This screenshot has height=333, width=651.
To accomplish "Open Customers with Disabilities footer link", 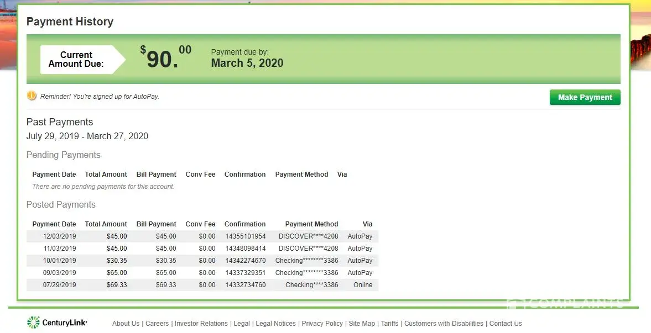I will coord(444,324).
